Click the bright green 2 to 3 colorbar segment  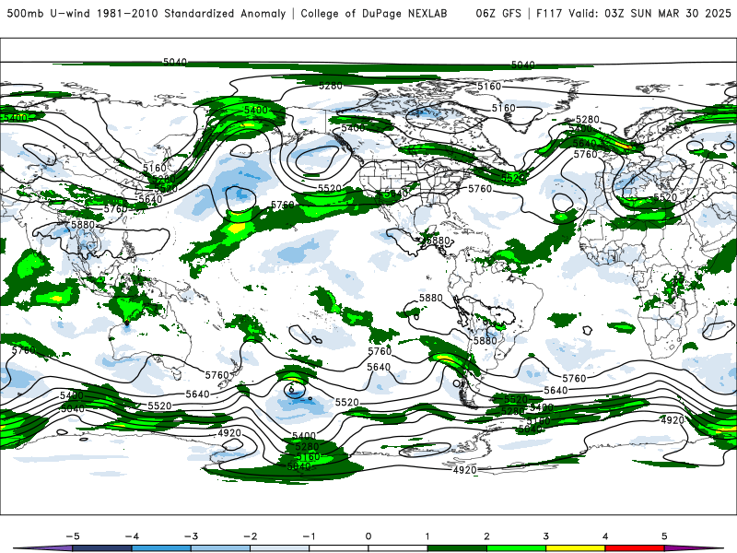tap(516, 548)
